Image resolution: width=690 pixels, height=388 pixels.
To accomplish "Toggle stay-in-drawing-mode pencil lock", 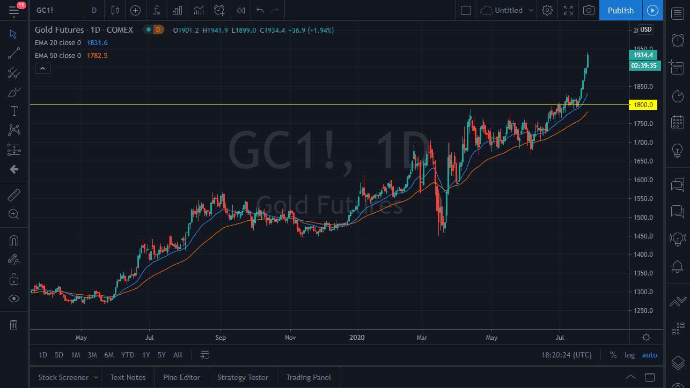I will (14, 260).
